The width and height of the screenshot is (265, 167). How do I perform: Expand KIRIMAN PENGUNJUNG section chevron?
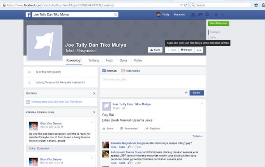point(94,112)
